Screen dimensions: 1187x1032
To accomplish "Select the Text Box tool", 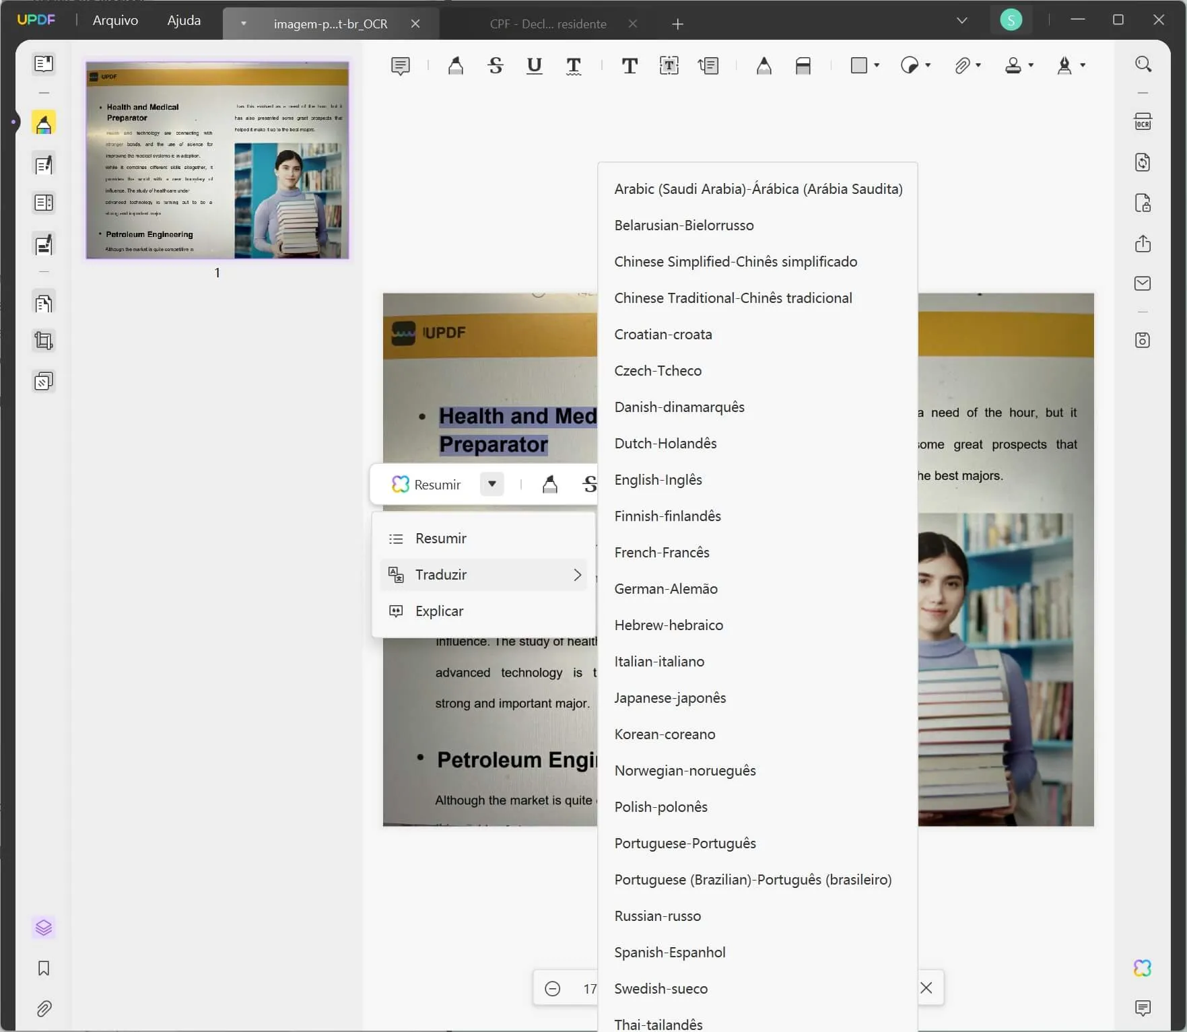I will (669, 65).
